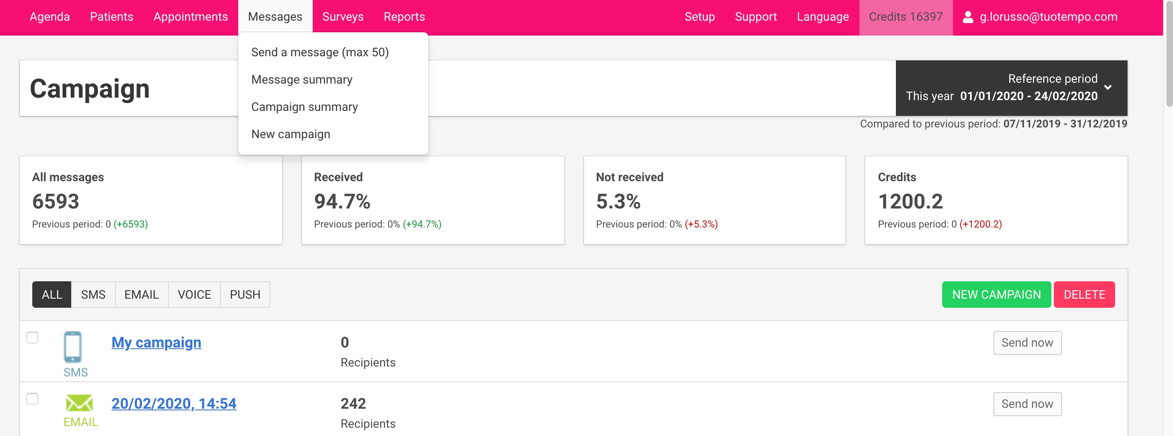The width and height of the screenshot is (1173, 436).
Task: Click the Campaign page heading
Action: (90, 89)
